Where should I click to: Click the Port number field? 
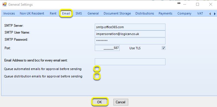tap(107, 48)
